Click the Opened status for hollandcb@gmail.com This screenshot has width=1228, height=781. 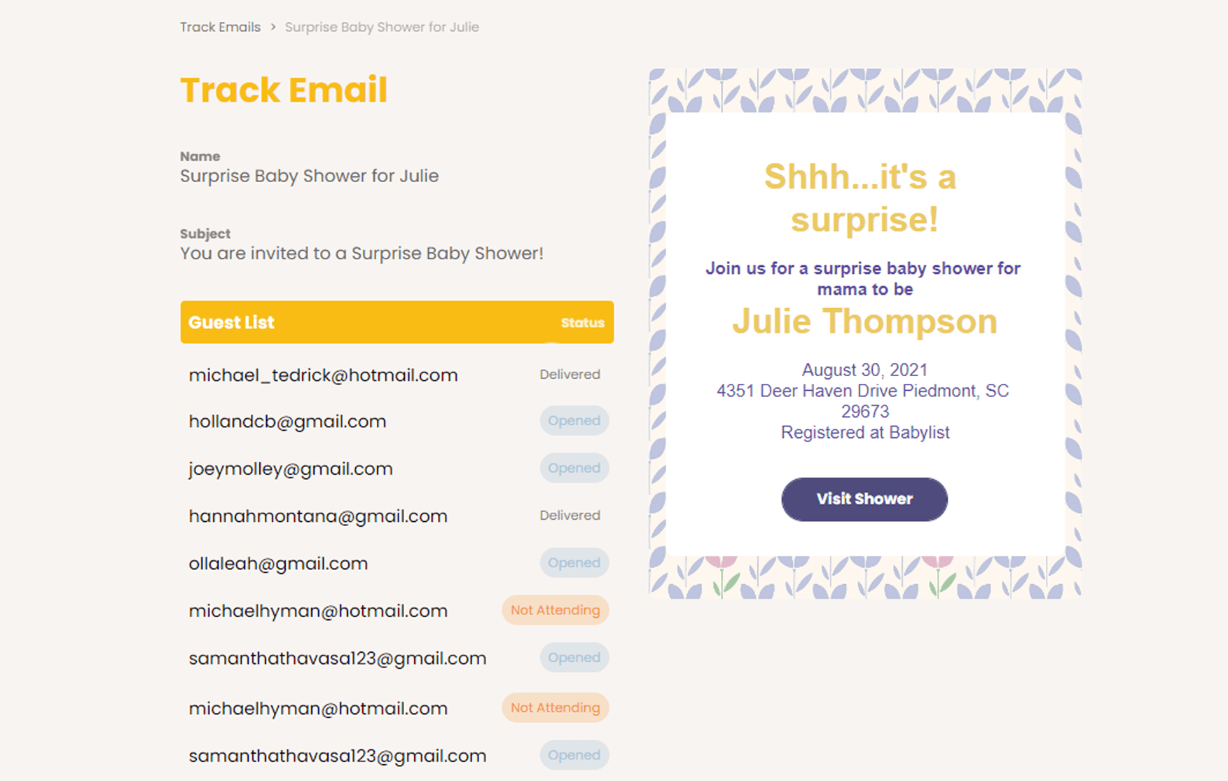(574, 421)
